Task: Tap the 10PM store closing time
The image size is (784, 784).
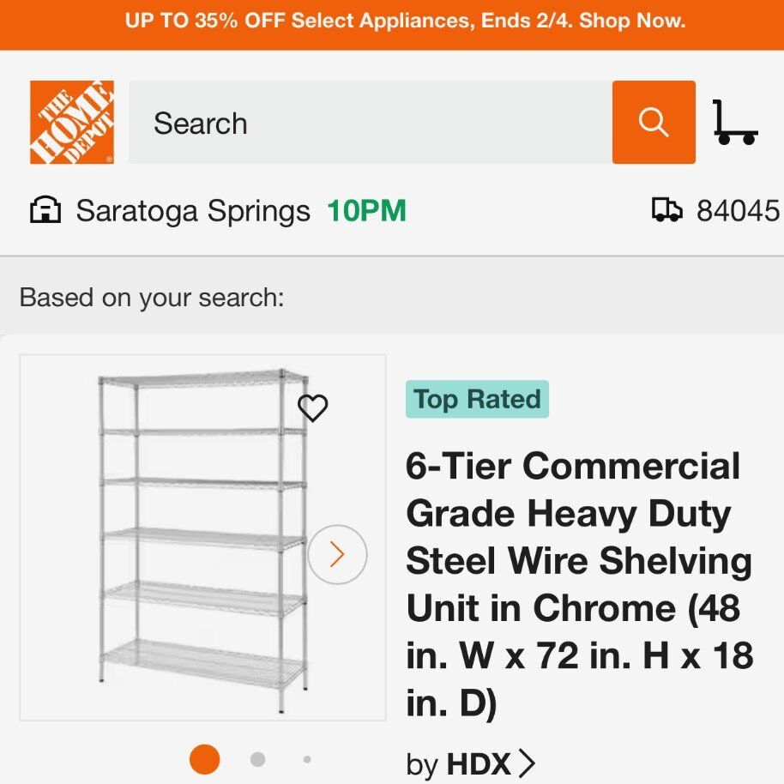Action: pos(366,210)
